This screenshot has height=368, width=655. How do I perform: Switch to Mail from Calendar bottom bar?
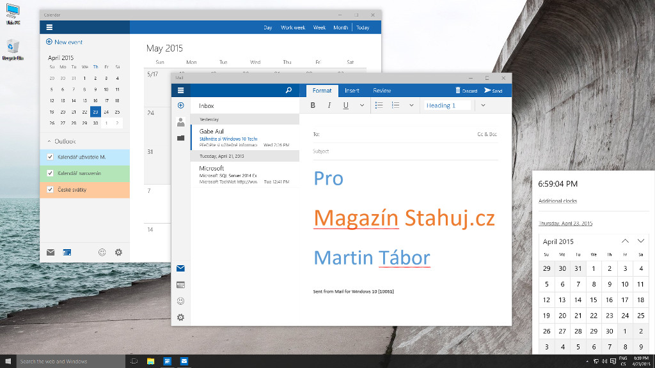pyautogui.click(x=51, y=252)
